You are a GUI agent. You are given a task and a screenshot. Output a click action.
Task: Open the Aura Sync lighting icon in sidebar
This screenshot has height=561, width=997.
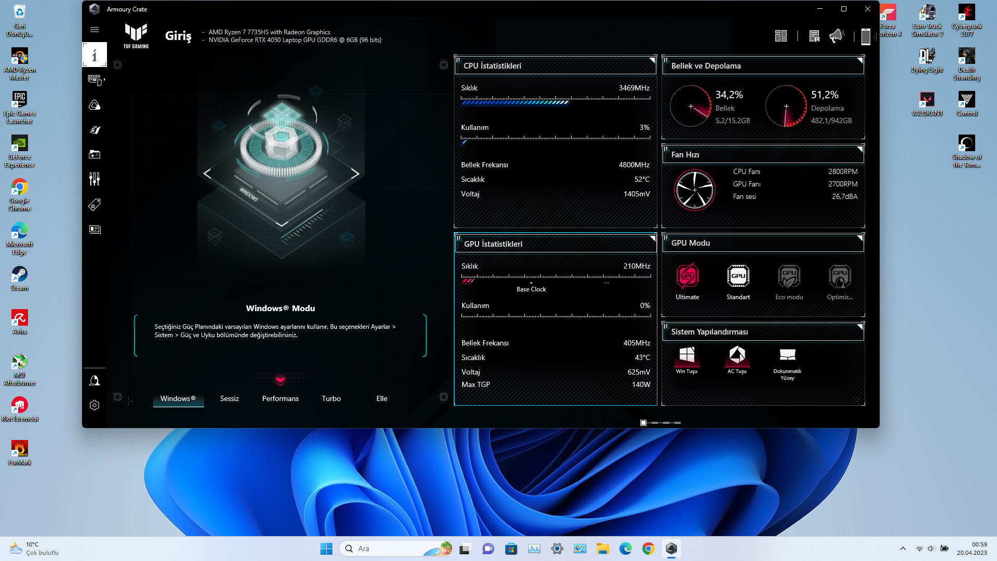click(95, 105)
